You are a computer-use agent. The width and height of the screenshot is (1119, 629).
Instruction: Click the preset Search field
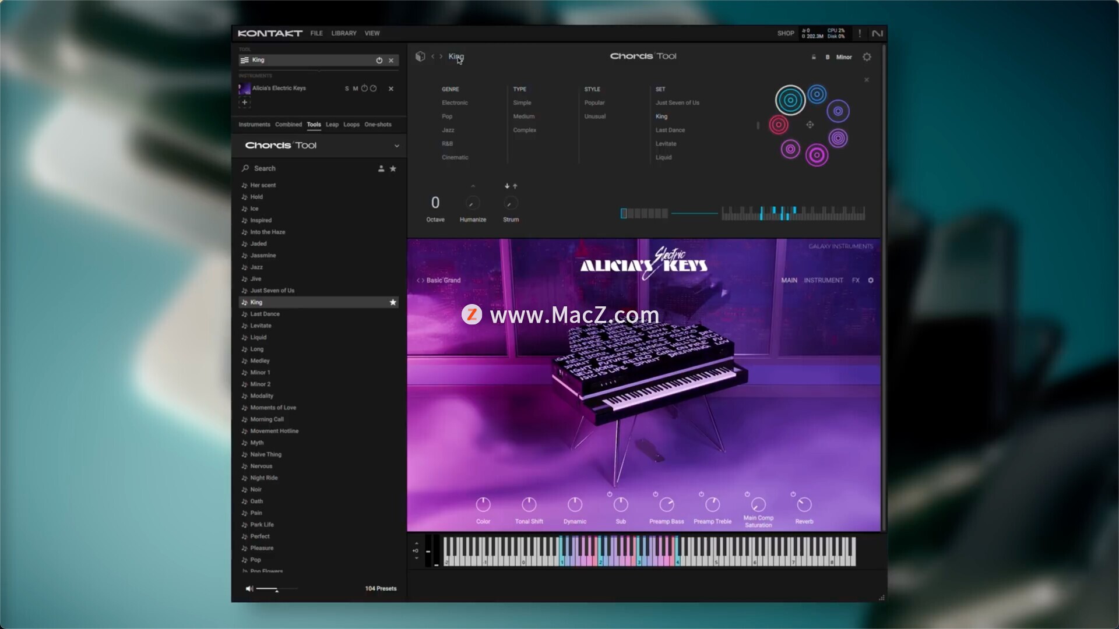point(308,168)
